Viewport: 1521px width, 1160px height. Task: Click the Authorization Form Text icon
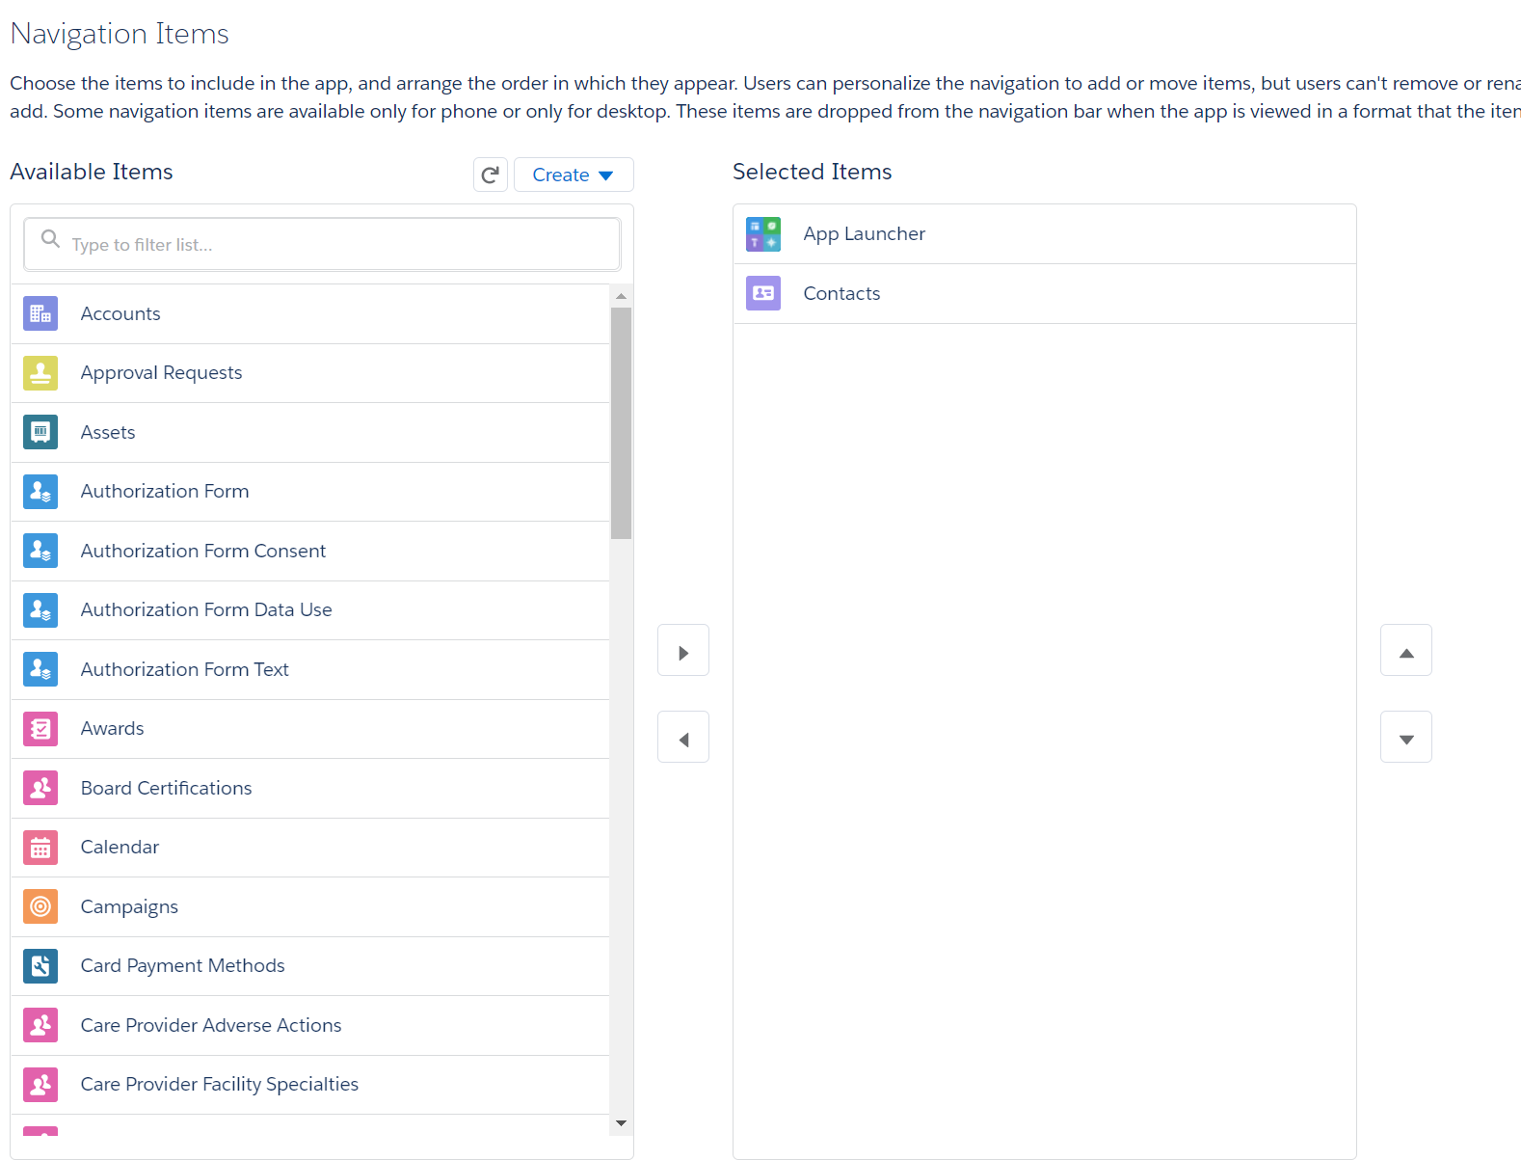[x=40, y=669]
